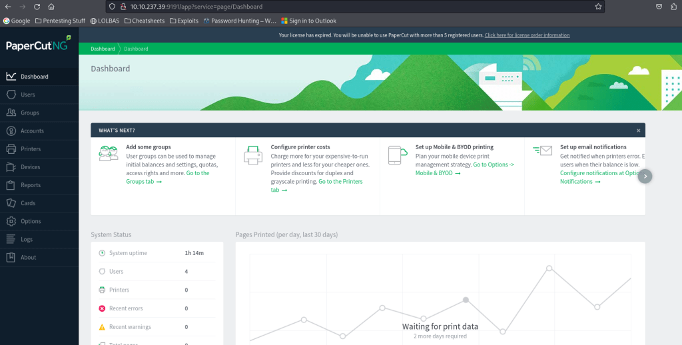This screenshot has height=345, width=682.
Task: Click the license order information link
Action: [527, 35]
